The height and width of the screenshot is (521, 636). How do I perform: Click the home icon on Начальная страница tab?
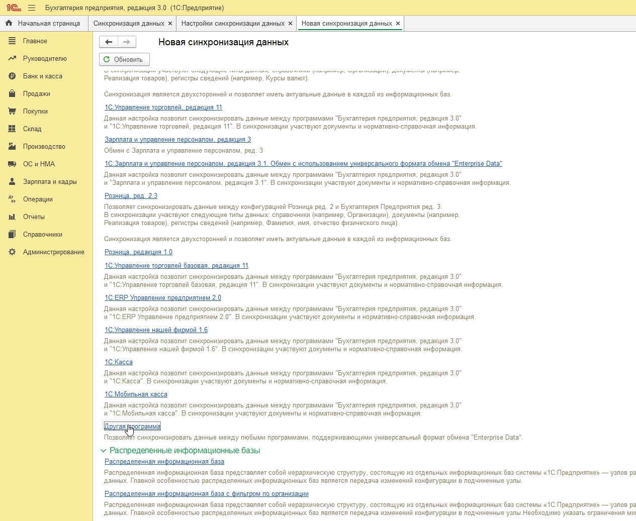coord(9,23)
